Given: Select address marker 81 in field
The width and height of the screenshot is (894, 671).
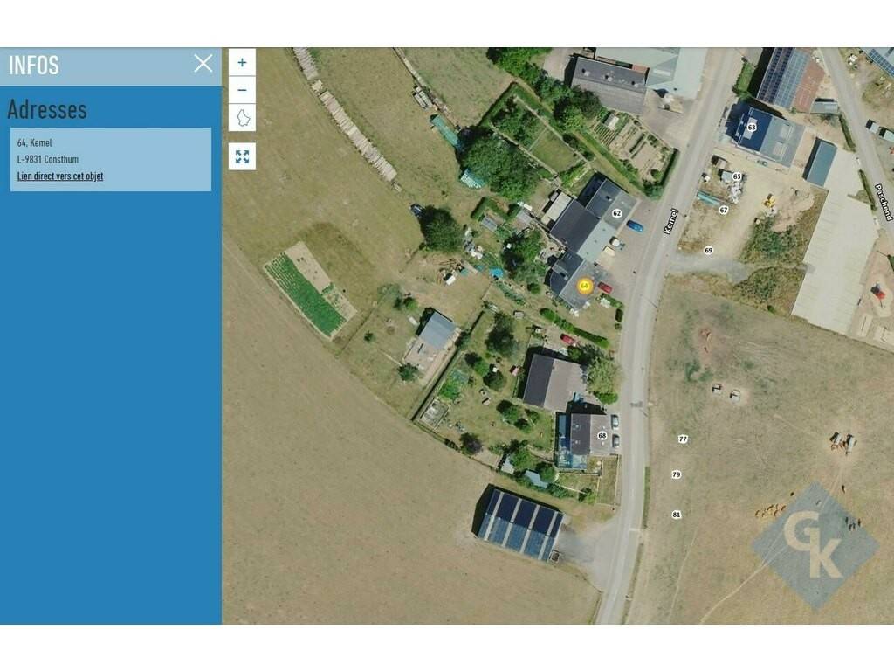Looking at the screenshot, I should click(677, 515).
